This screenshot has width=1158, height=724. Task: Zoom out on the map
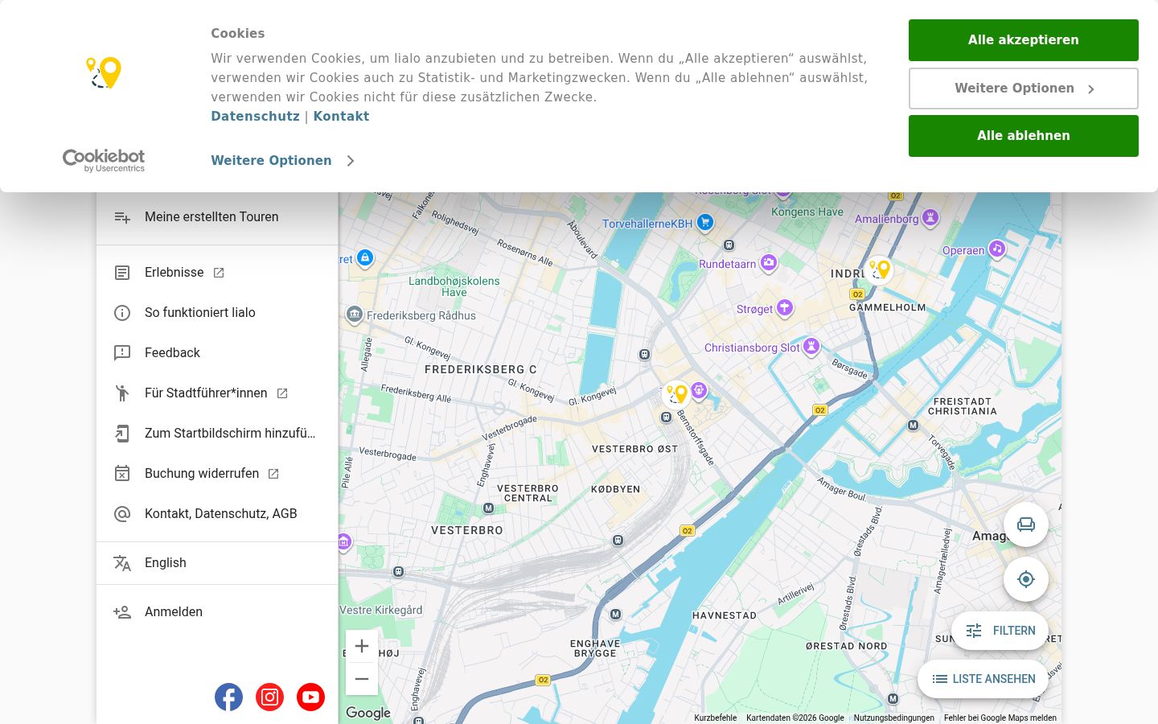click(x=362, y=679)
